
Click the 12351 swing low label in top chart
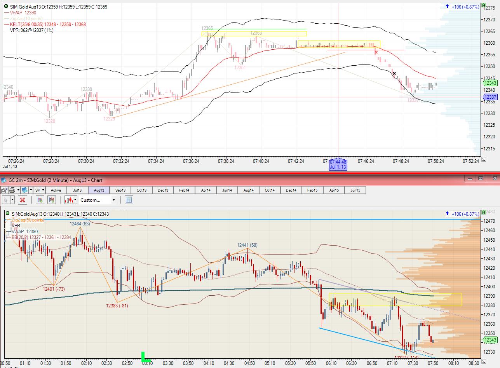240,68
